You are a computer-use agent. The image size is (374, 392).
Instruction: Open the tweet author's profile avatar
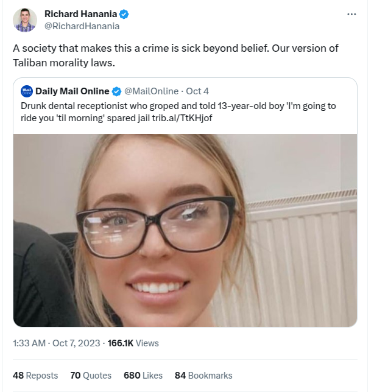point(25,20)
